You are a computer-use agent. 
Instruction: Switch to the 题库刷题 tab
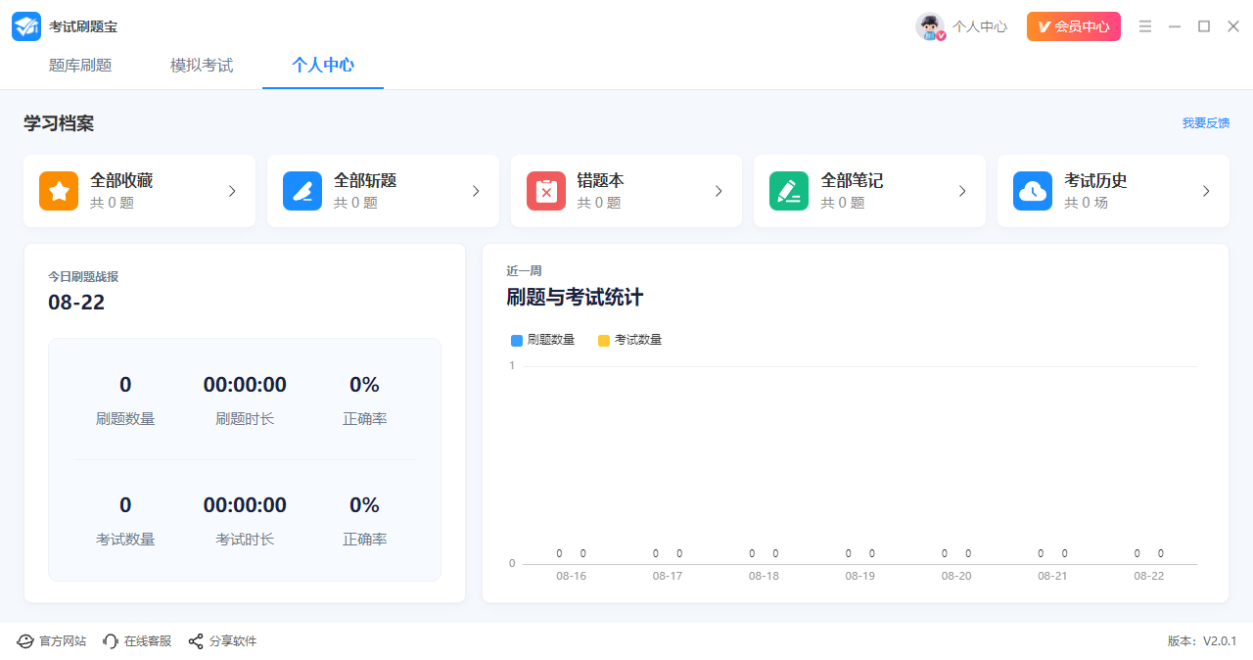(x=80, y=66)
